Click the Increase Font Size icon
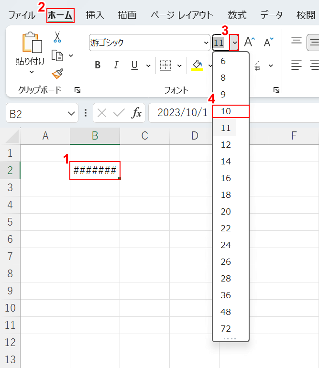This screenshot has height=368, width=319. 250,43
